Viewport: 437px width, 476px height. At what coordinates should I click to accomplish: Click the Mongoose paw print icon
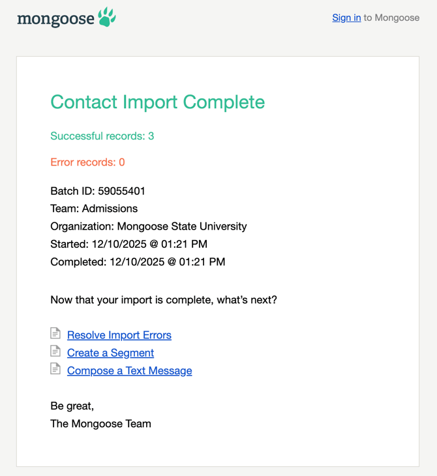click(107, 17)
